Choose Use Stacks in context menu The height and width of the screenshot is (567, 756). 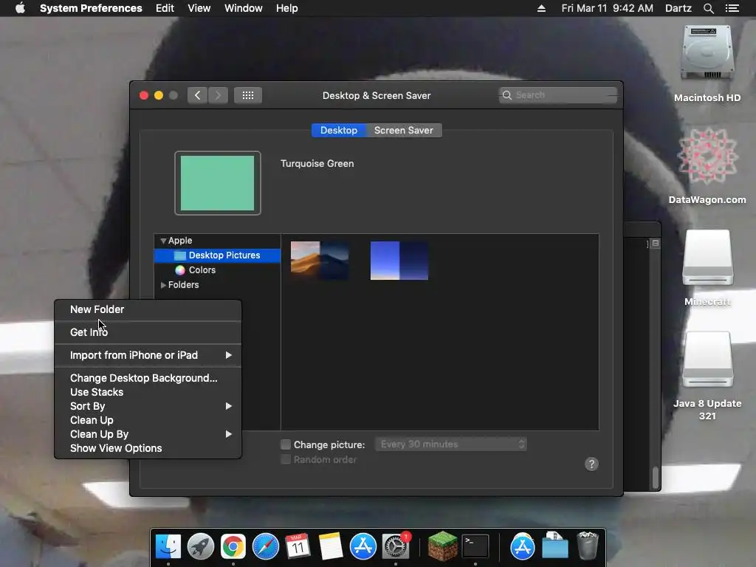point(148,392)
